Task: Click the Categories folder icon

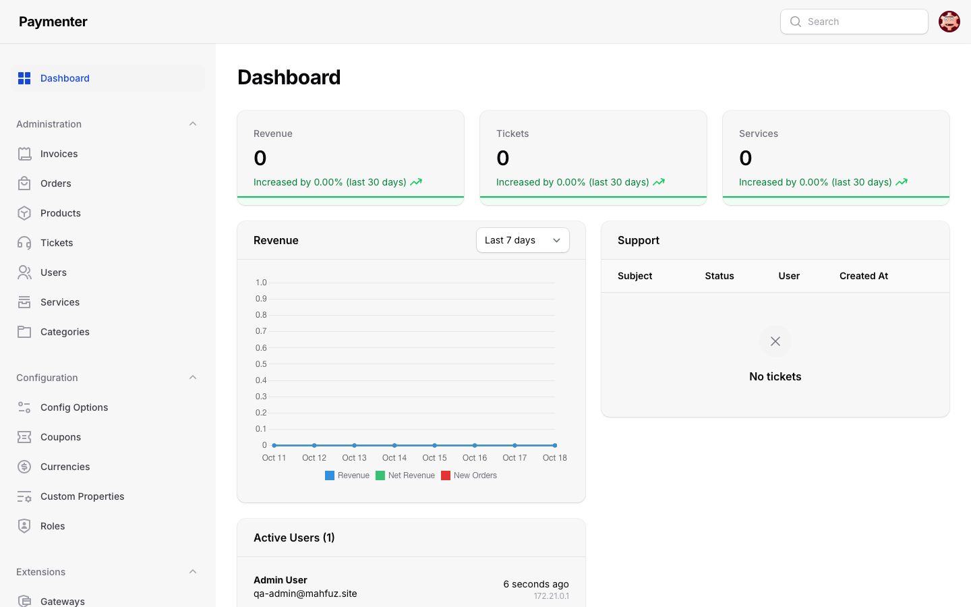Action: 24,332
